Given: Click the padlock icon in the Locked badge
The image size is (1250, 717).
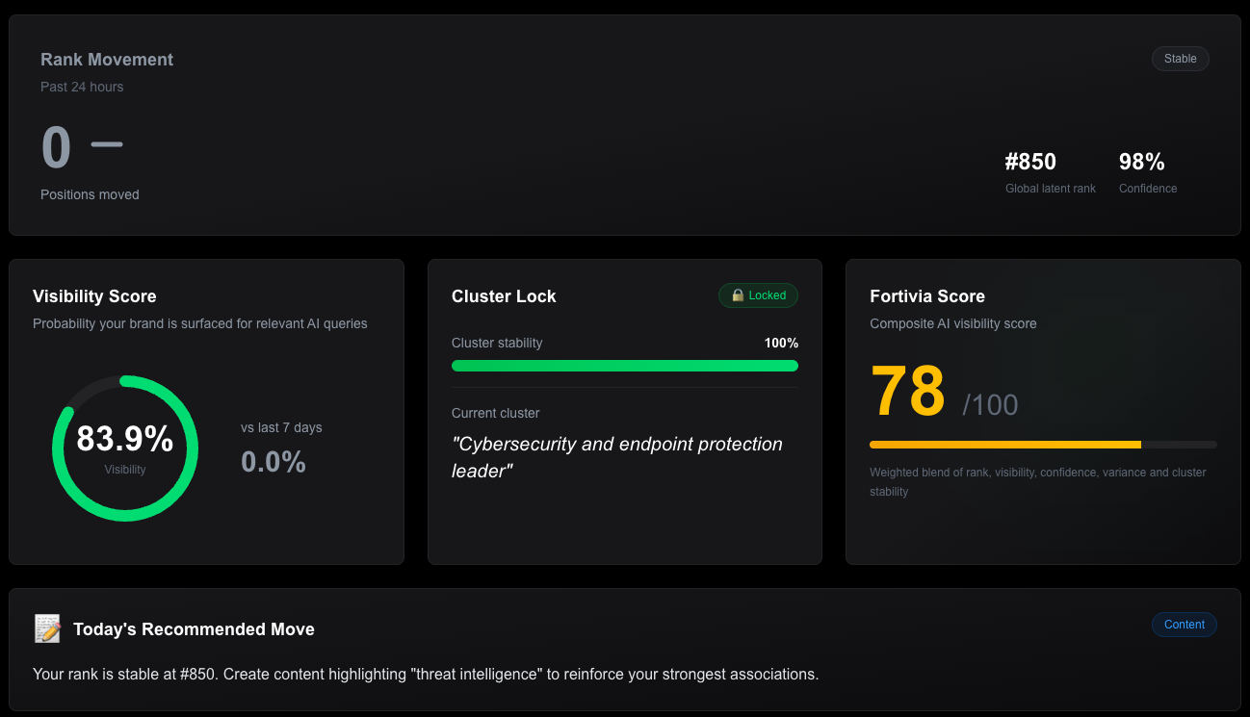Looking at the screenshot, I should pyautogui.click(x=737, y=295).
